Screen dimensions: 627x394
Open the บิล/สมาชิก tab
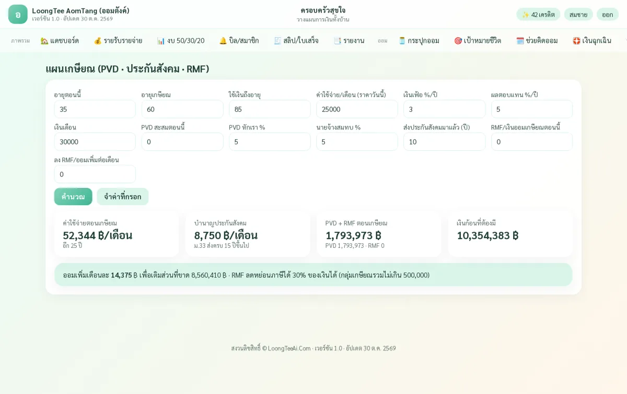pyautogui.click(x=239, y=40)
